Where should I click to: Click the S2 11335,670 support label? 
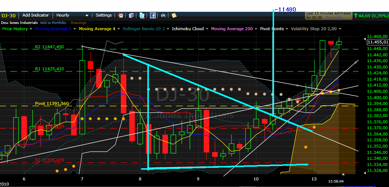(50, 160)
